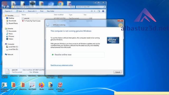169x95 pixels.
Task: Select Libraries in the navigation pane
Action: [10, 28]
